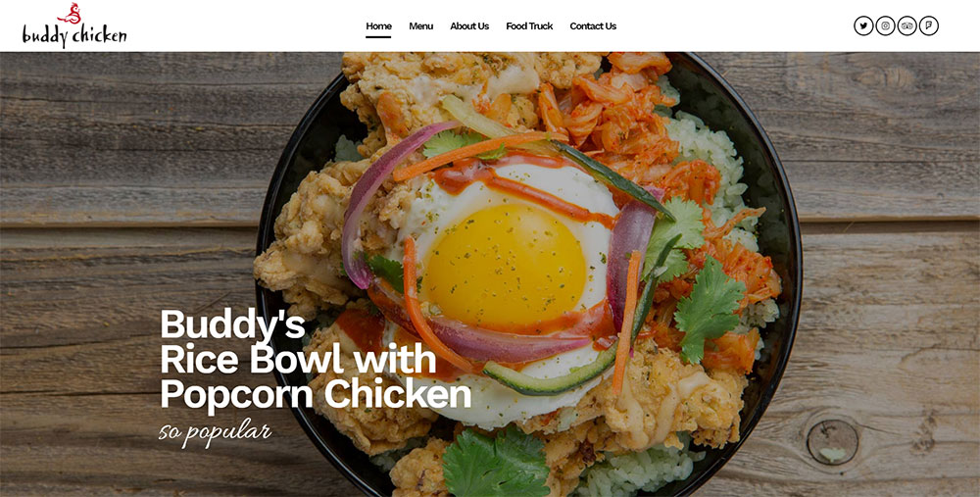The width and height of the screenshot is (980, 497).
Task: Open the Menu page from navigation
Action: pyautogui.click(x=420, y=26)
